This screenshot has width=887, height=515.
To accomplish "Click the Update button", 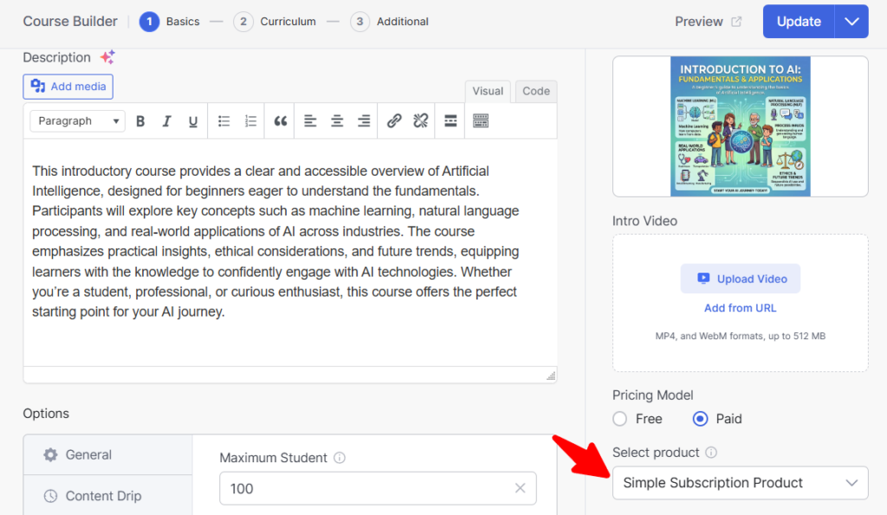I will coord(798,22).
